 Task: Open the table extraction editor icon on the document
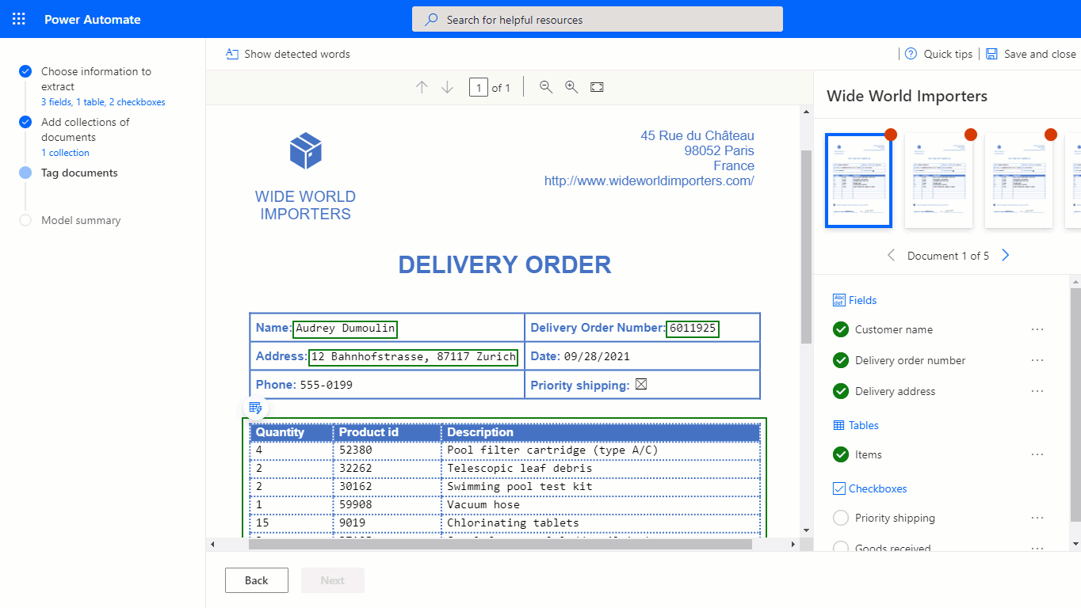[x=255, y=408]
